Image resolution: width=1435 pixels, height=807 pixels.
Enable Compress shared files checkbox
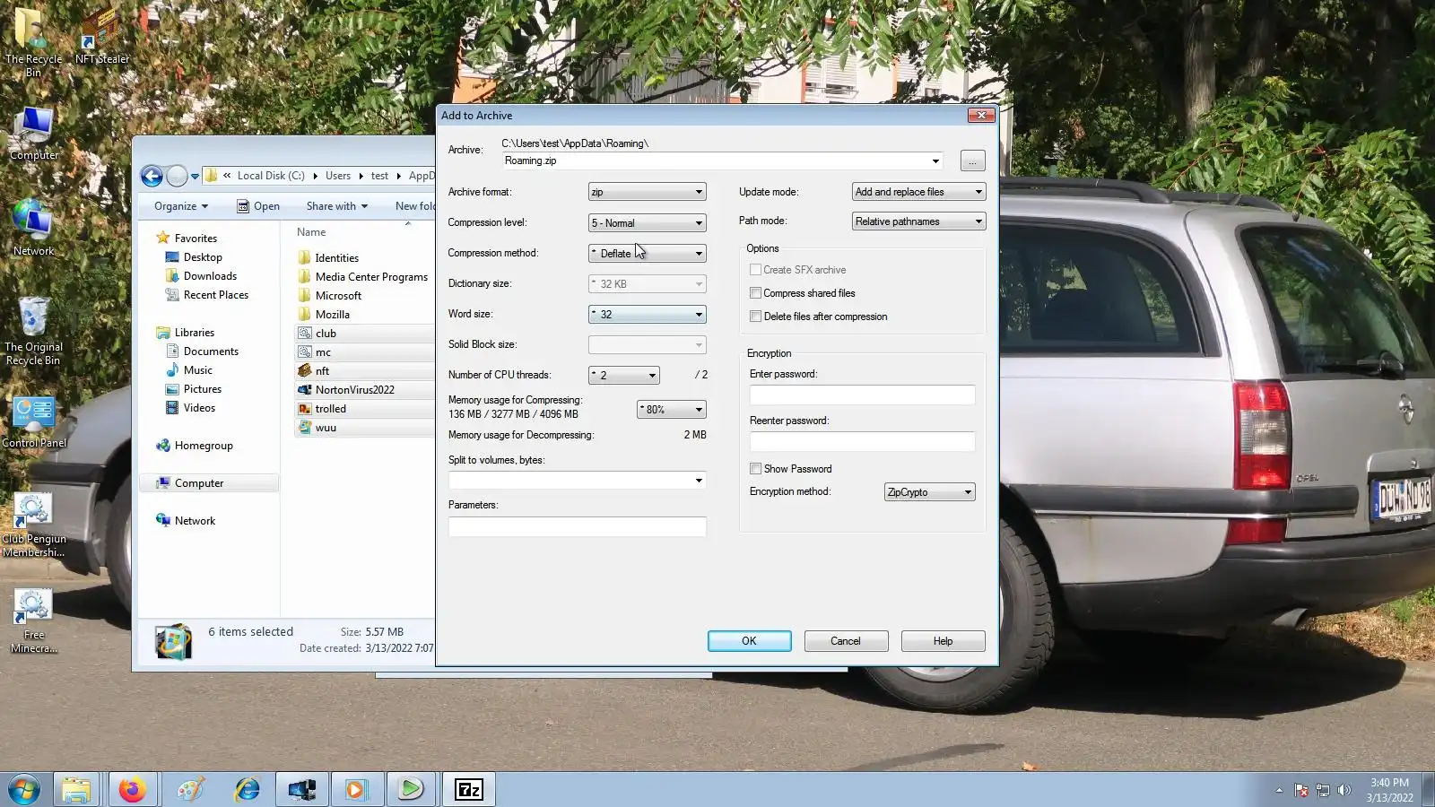pyautogui.click(x=755, y=293)
